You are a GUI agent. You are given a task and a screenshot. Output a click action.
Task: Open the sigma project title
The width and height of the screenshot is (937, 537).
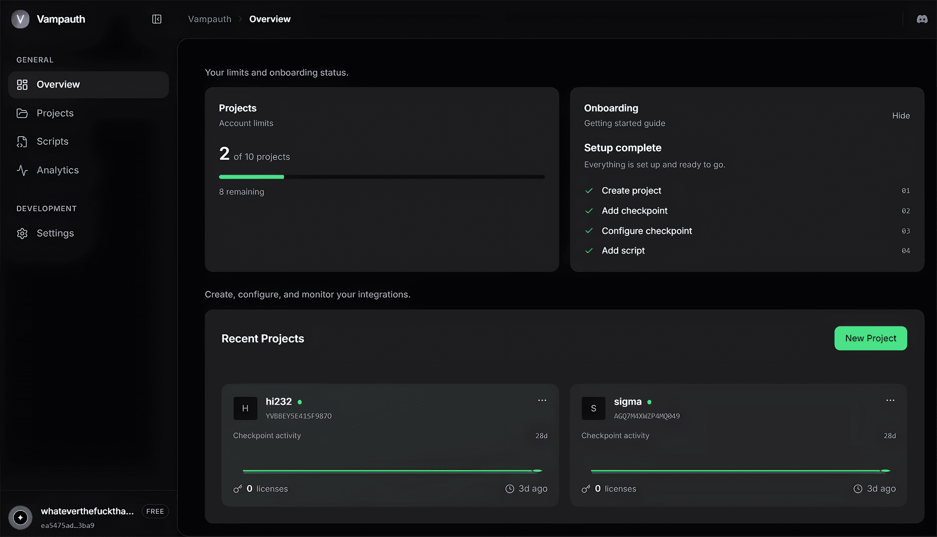(628, 402)
